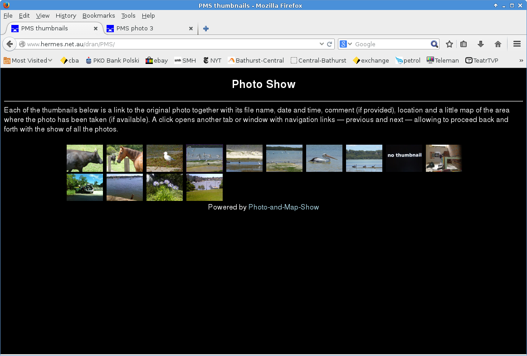
Task: Maximize the Firefox window
Action: pyautogui.click(x=512, y=5)
